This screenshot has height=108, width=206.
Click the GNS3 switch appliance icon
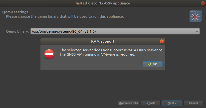tap(194, 16)
